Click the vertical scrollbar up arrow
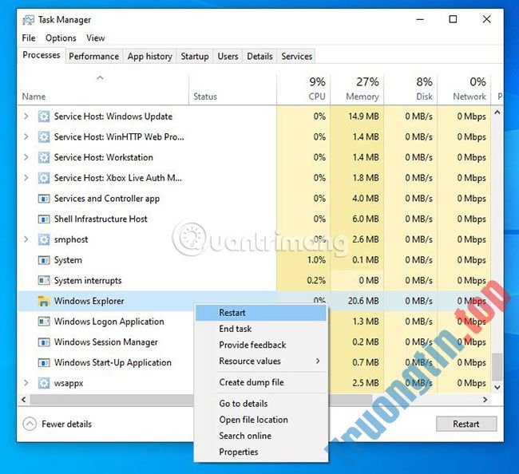Image resolution: width=519 pixels, height=474 pixels. (x=497, y=113)
